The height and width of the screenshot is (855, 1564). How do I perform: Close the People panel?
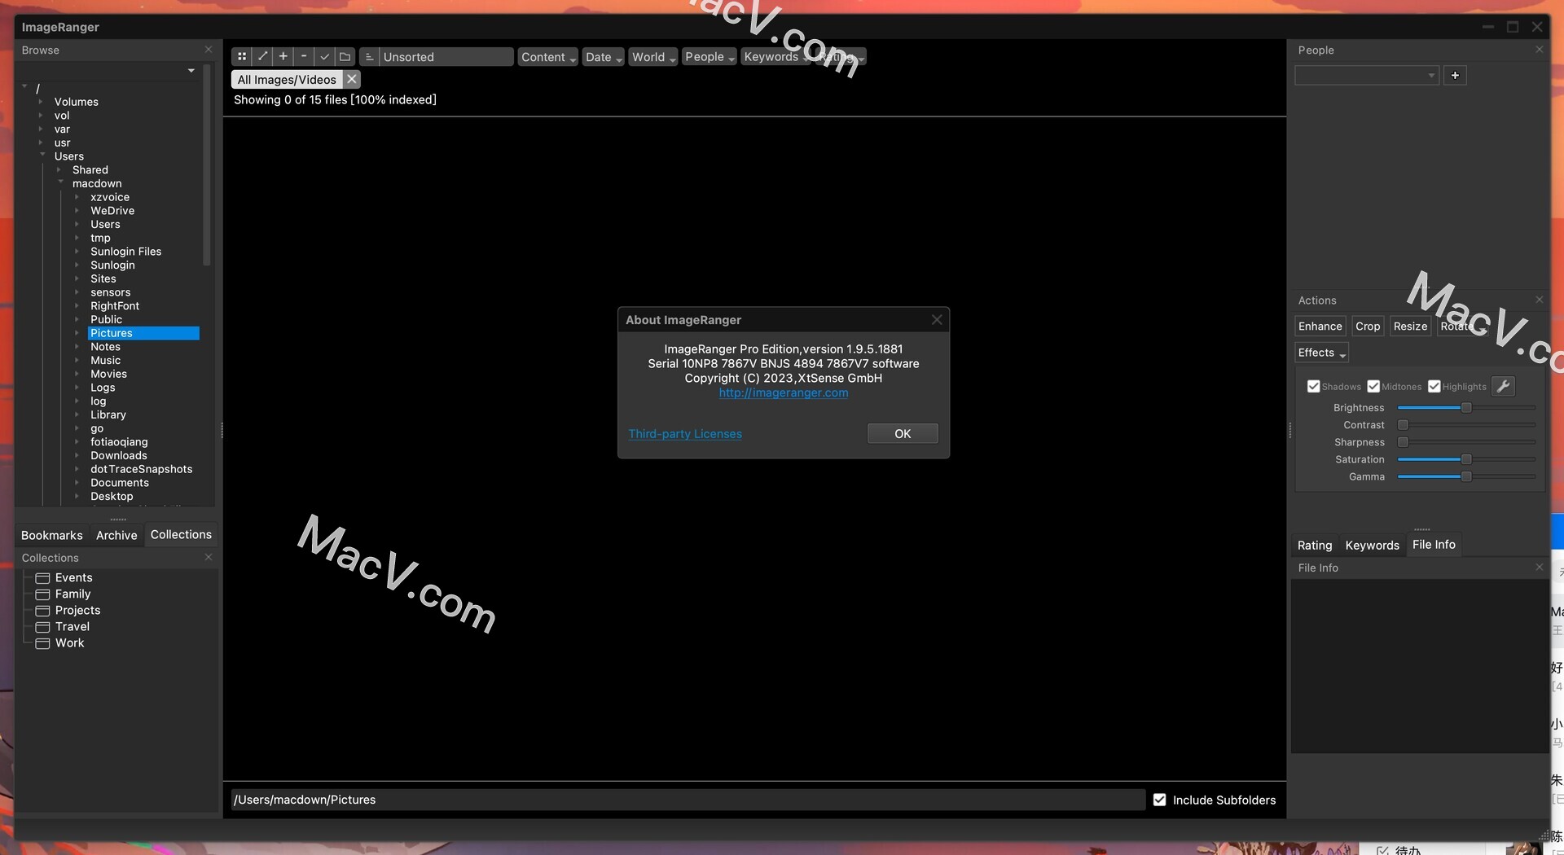[x=1539, y=50]
